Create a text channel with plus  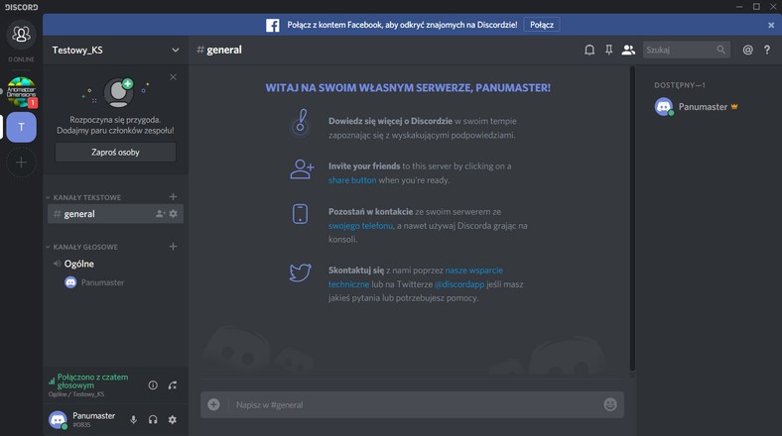[173, 197]
